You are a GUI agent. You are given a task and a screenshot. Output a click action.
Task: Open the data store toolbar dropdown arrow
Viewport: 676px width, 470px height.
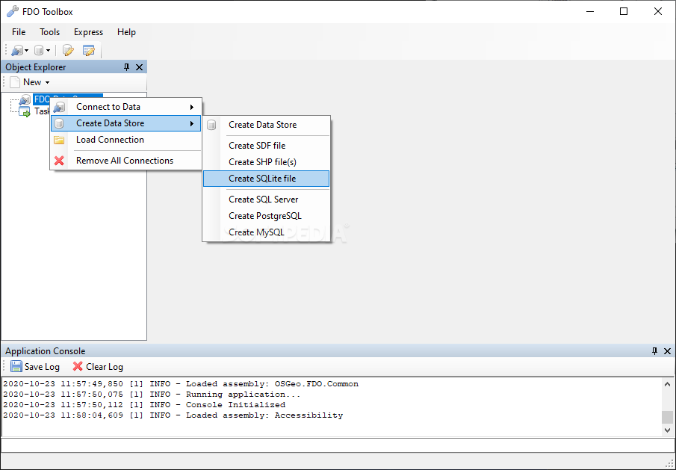click(49, 51)
